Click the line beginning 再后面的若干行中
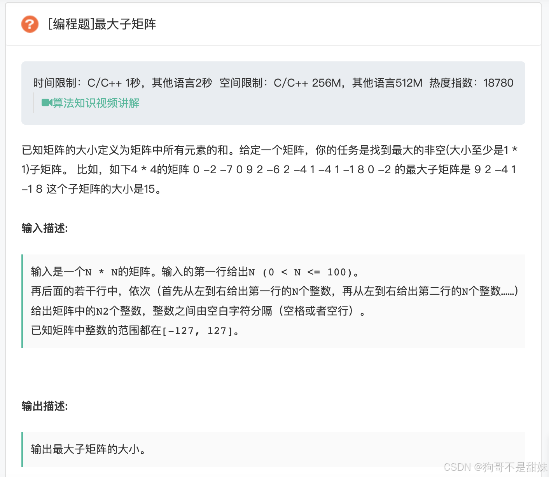Viewport: 549px width, 477px height. 274,291
